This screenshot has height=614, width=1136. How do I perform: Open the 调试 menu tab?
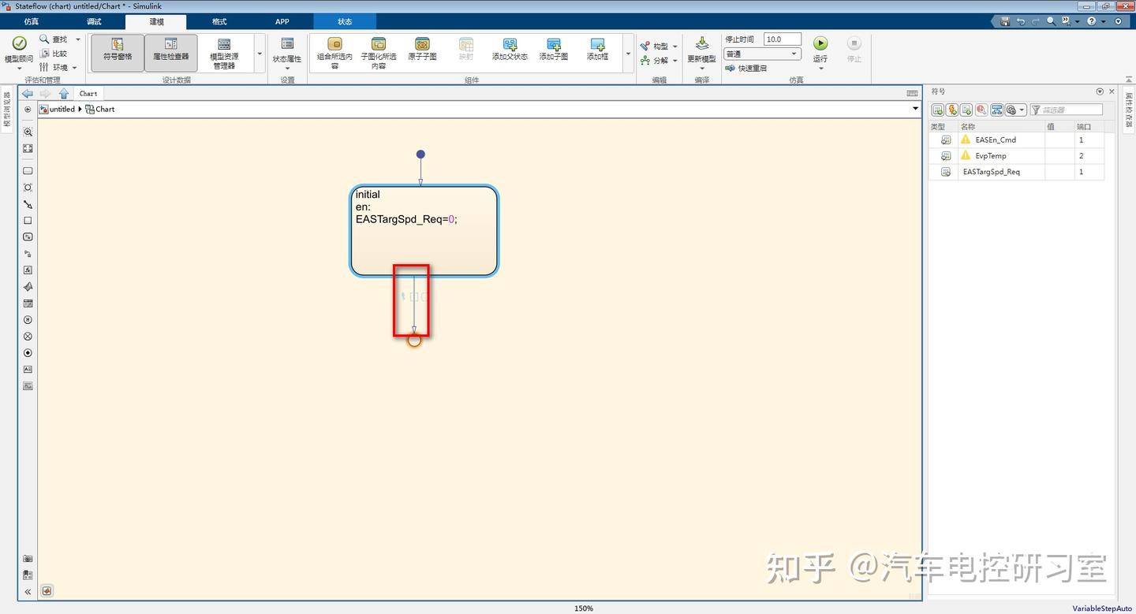coord(93,21)
